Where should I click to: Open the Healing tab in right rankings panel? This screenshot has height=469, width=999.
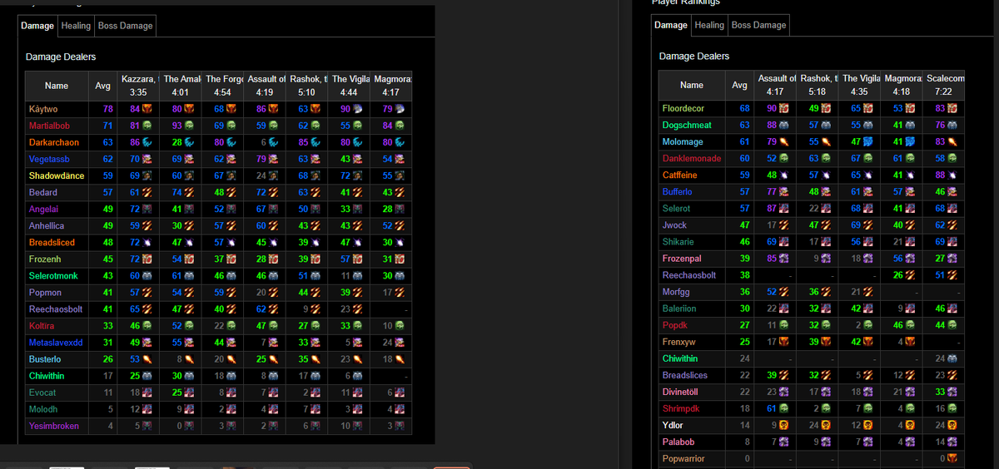tap(709, 25)
